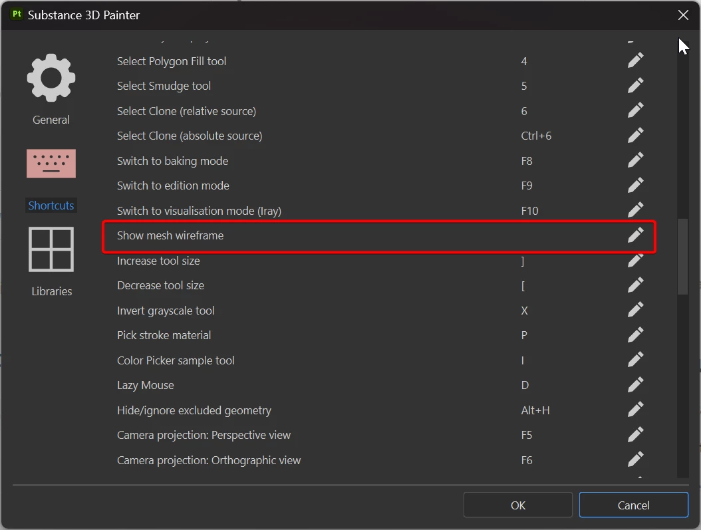701x530 pixels.
Task: Select 'Select Polygon Fill tool' entry
Action: click(x=172, y=61)
